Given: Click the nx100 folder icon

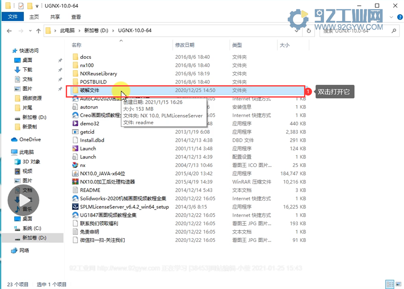Looking at the screenshot, I should click(x=75, y=65).
